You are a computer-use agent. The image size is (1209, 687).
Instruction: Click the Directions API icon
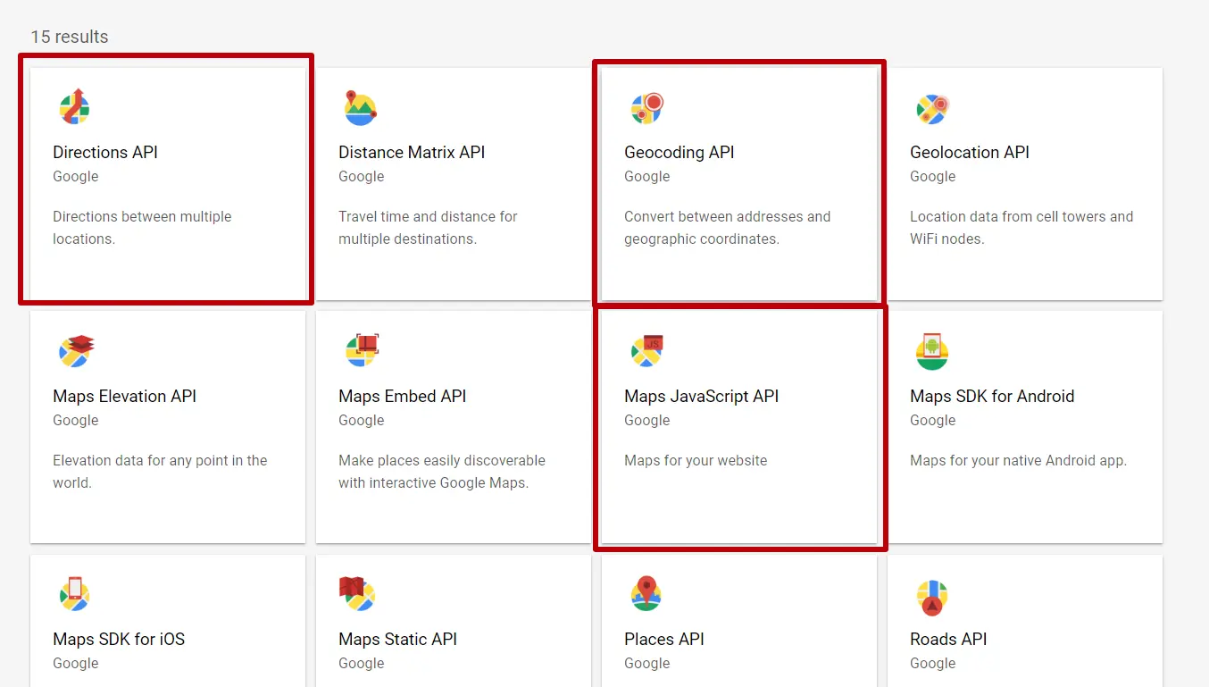[75, 106]
